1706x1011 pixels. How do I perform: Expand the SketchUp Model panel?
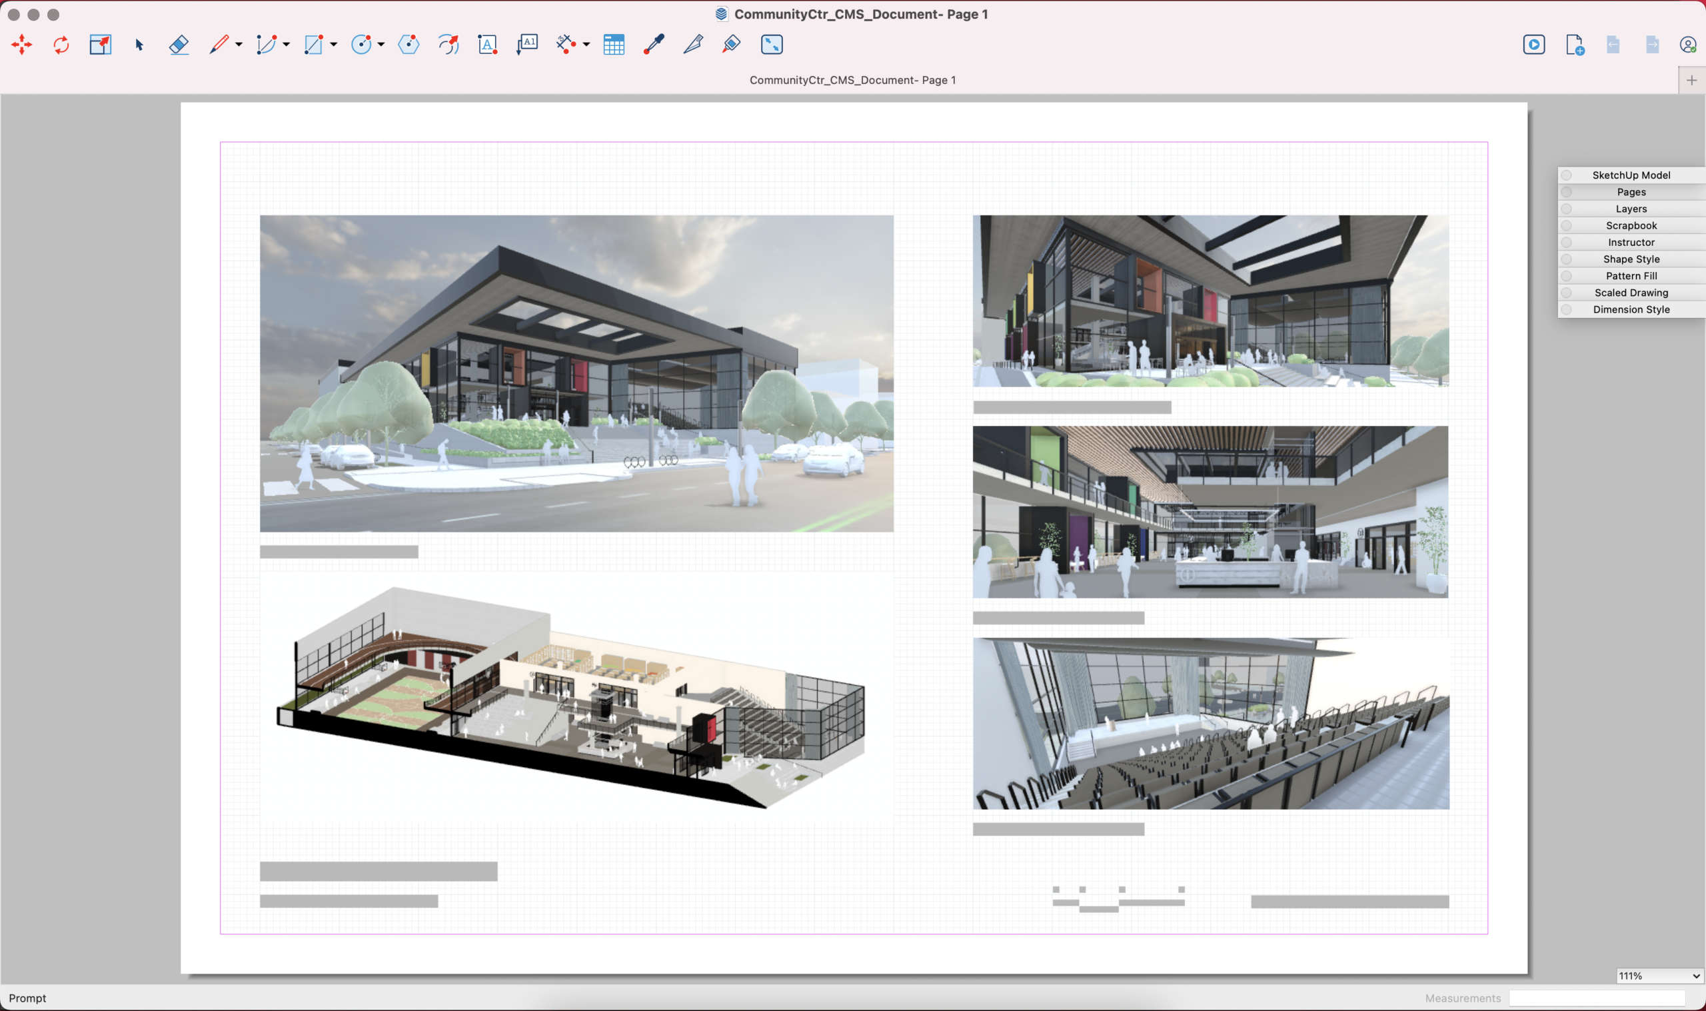click(1631, 175)
